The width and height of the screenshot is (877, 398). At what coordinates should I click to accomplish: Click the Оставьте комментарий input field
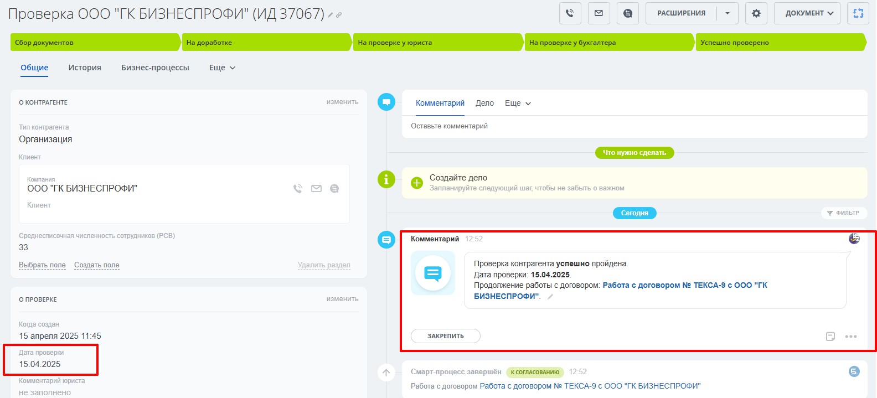click(634, 126)
